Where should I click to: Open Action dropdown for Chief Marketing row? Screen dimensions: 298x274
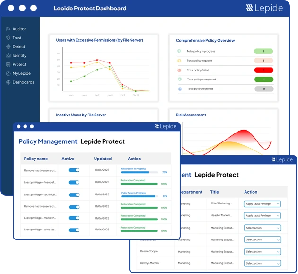click(262, 204)
